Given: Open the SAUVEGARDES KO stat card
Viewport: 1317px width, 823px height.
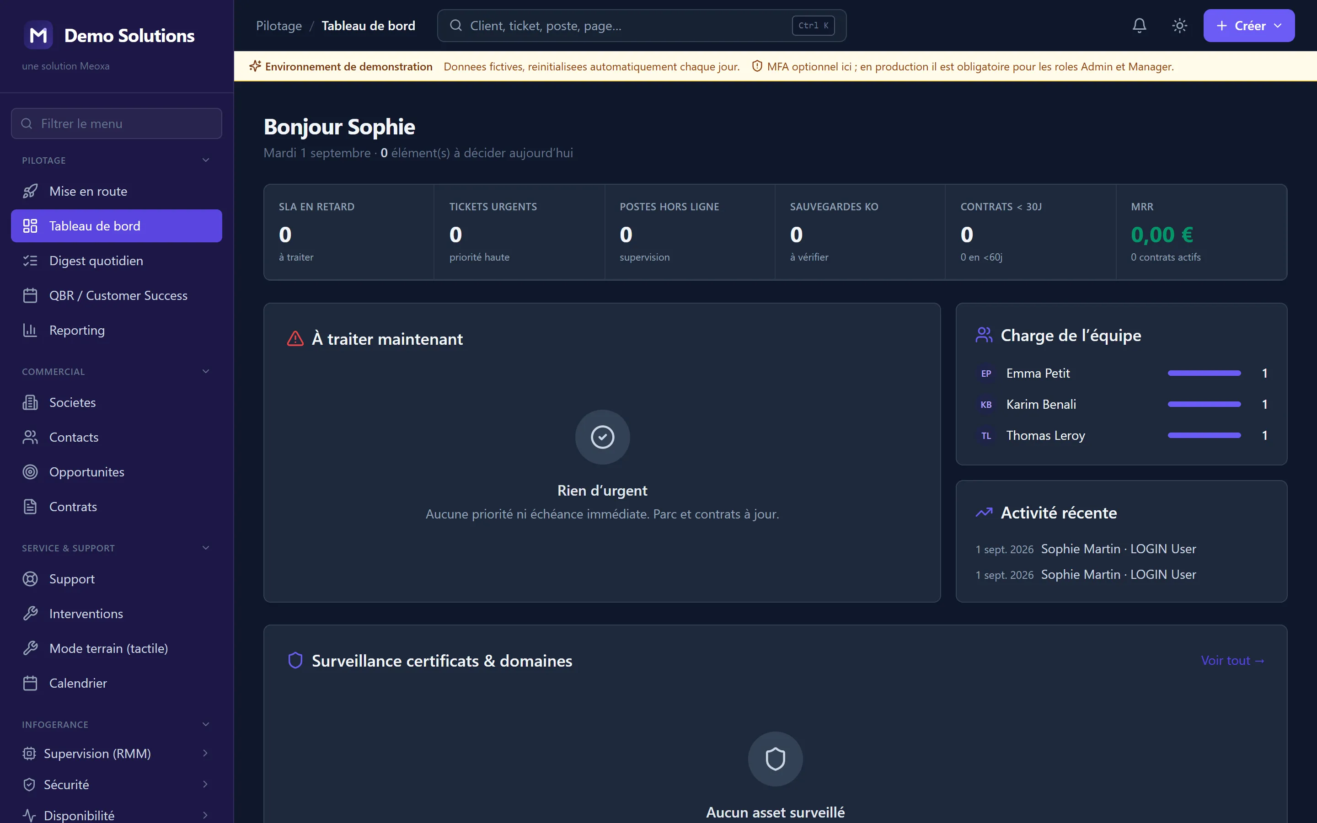Looking at the screenshot, I should 860,232.
